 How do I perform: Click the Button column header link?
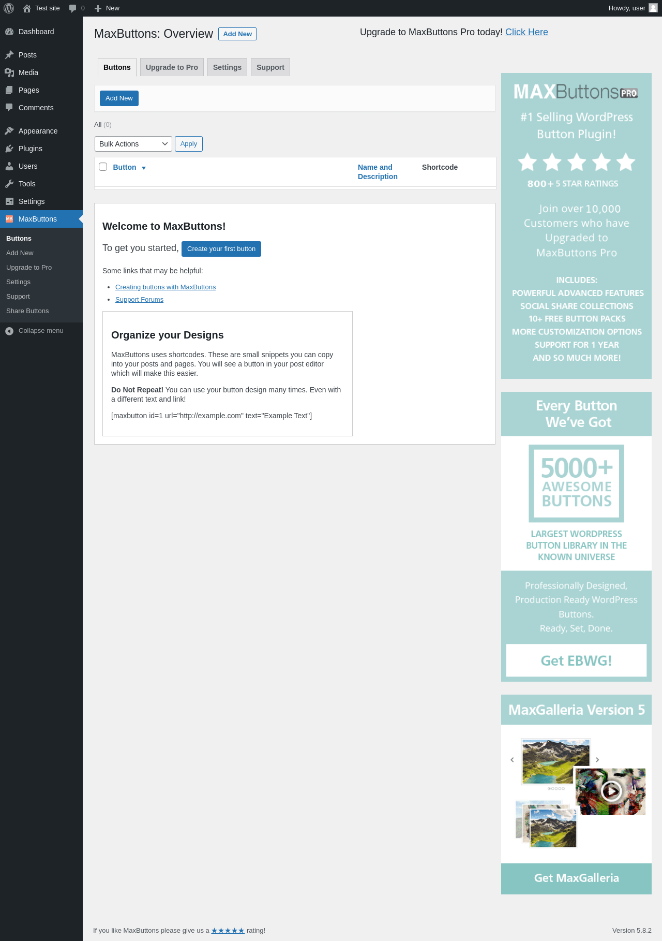125,167
